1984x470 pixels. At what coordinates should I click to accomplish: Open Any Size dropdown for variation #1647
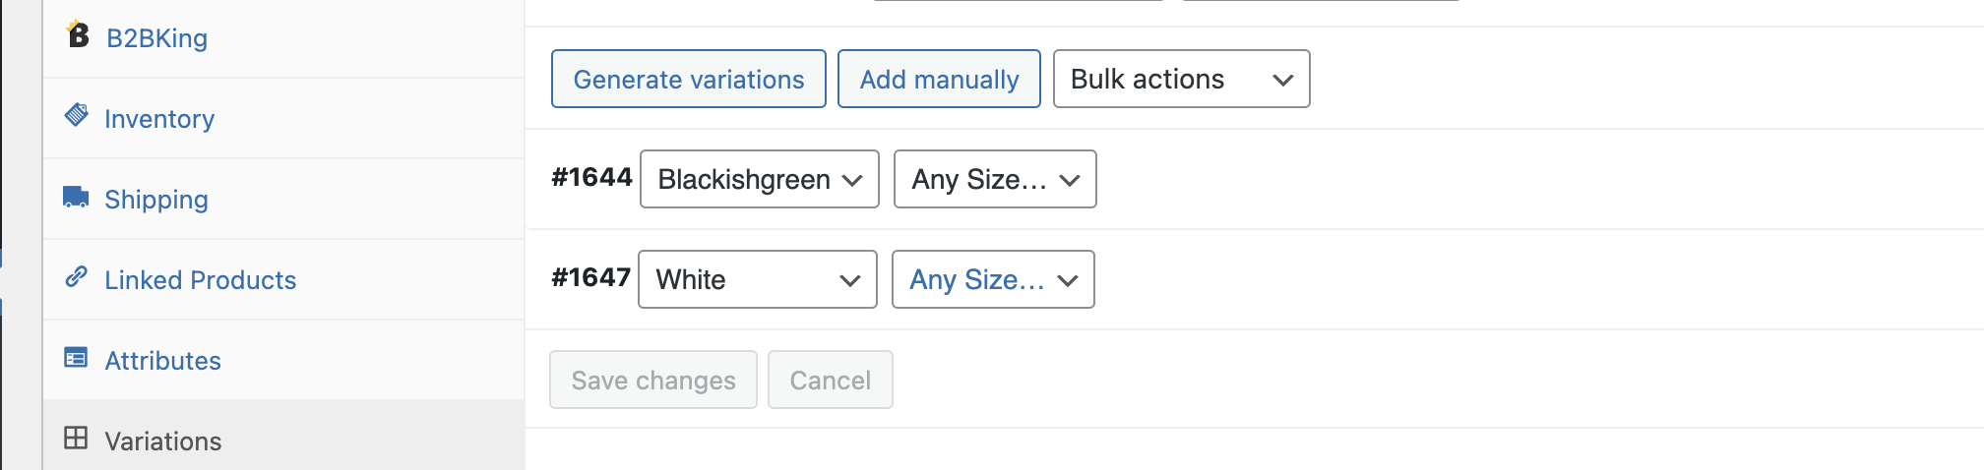tap(993, 279)
